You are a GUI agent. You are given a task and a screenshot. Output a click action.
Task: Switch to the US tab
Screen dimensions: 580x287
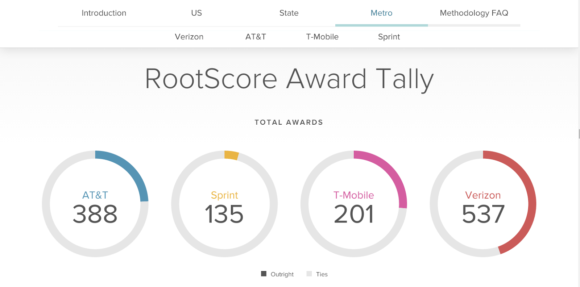[196, 13]
